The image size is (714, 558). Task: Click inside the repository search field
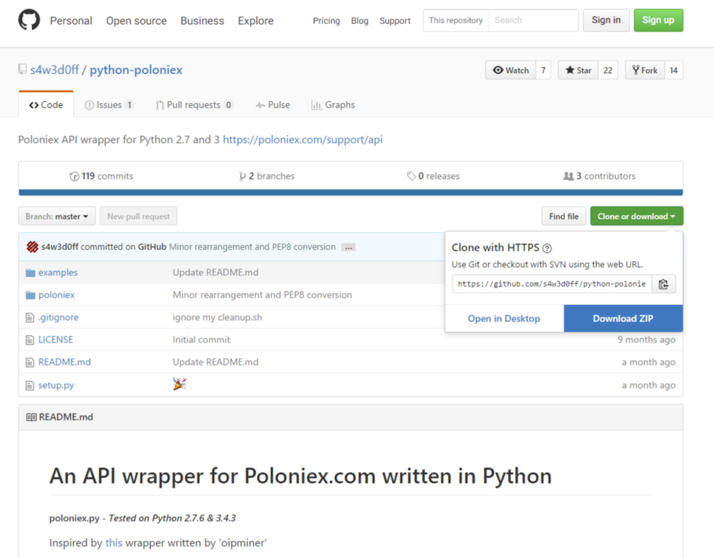point(533,20)
